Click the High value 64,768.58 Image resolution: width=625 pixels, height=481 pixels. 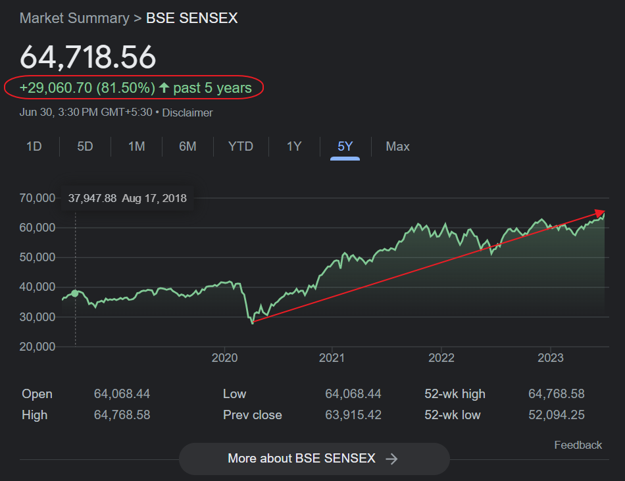[x=122, y=415]
